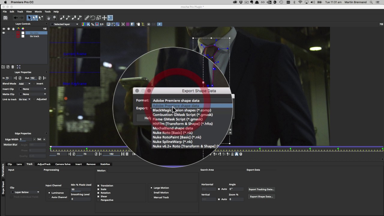Viewport: 384px width, 216px height.
Task: Click the Motion Blur button
Action: tap(10, 145)
